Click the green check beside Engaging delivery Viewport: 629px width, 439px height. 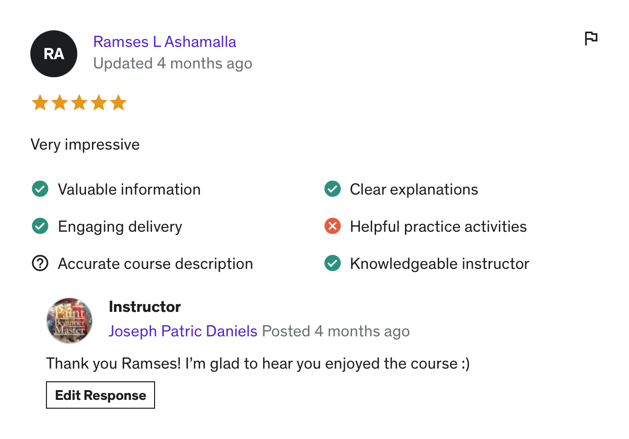click(x=40, y=226)
